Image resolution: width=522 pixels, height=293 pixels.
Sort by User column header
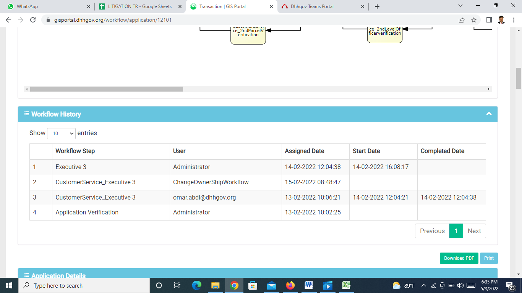click(x=226, y=151)
